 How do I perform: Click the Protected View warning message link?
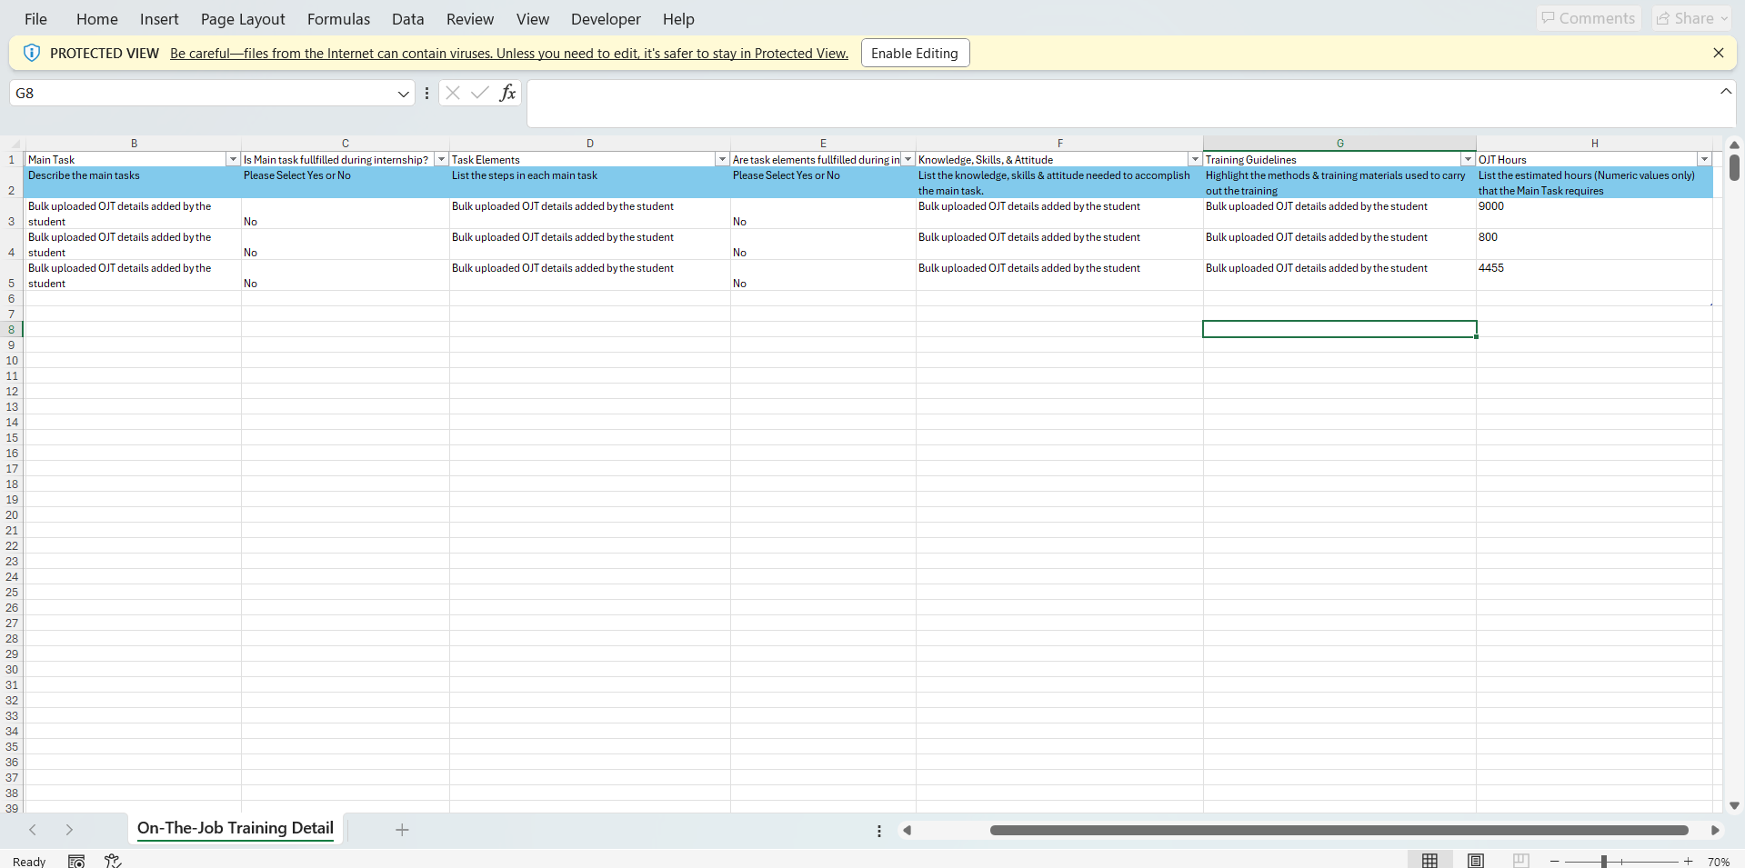(x=508, y=54)
